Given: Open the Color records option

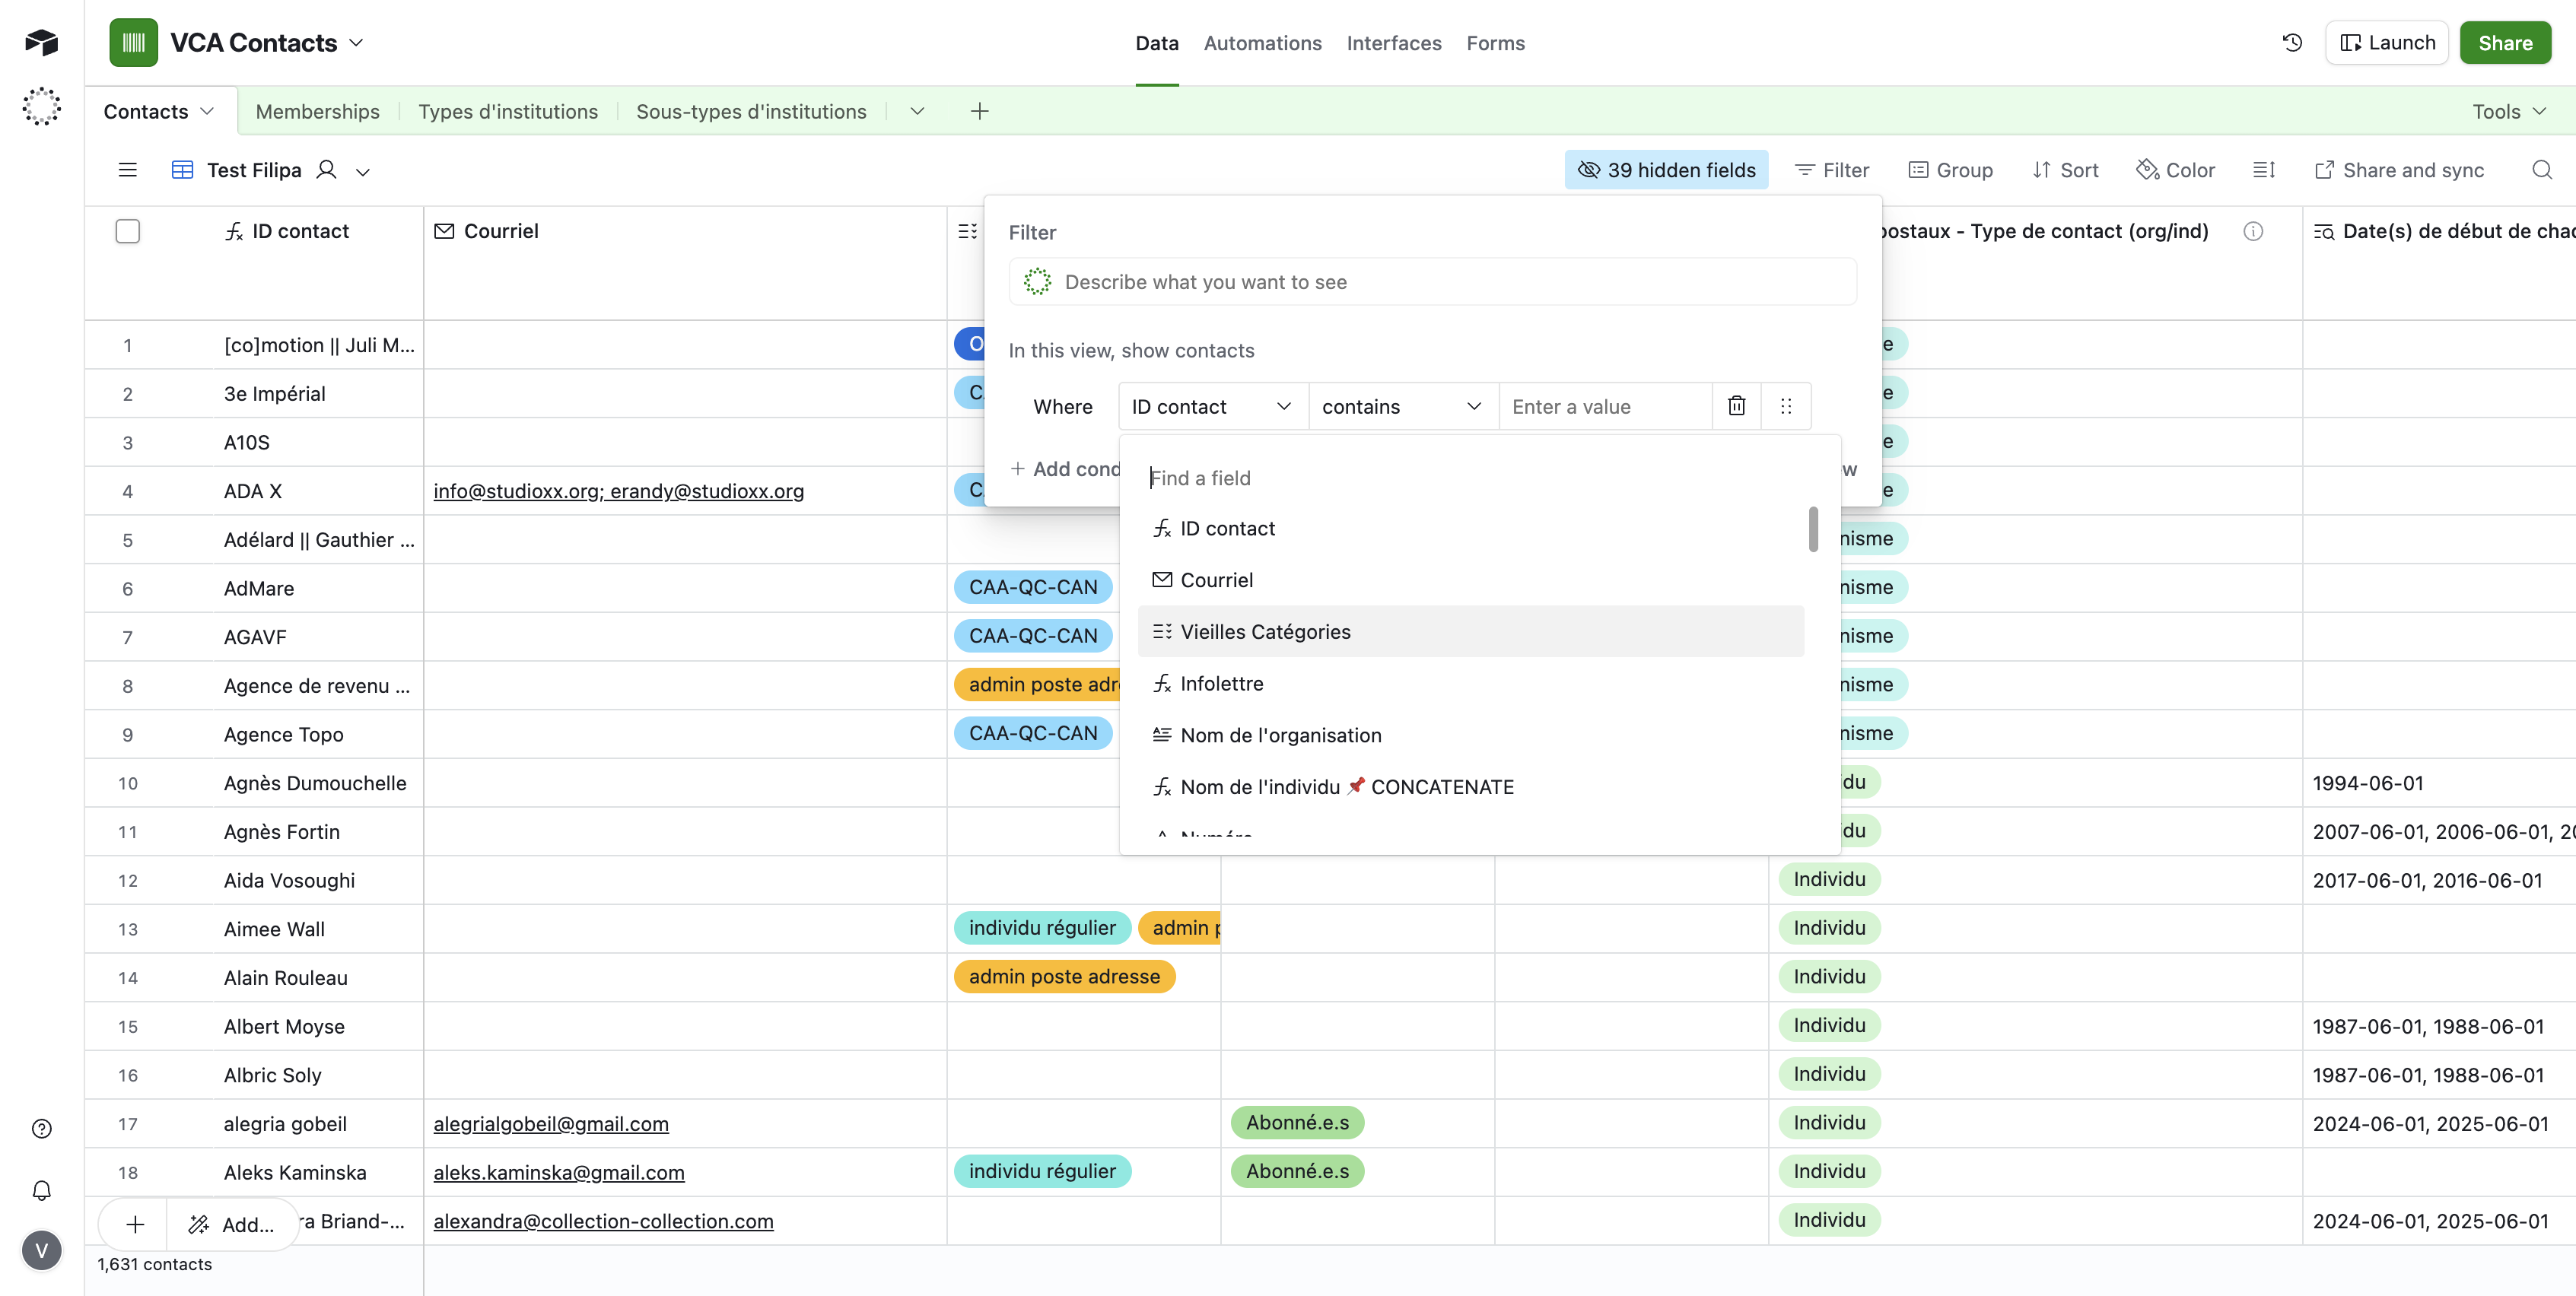Looking at the screenshot, I should point(2176,170).
